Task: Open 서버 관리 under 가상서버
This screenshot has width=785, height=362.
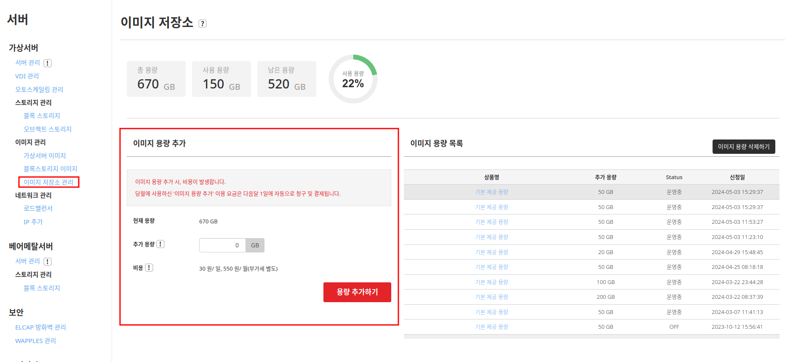Action: [x=27, y=63]
